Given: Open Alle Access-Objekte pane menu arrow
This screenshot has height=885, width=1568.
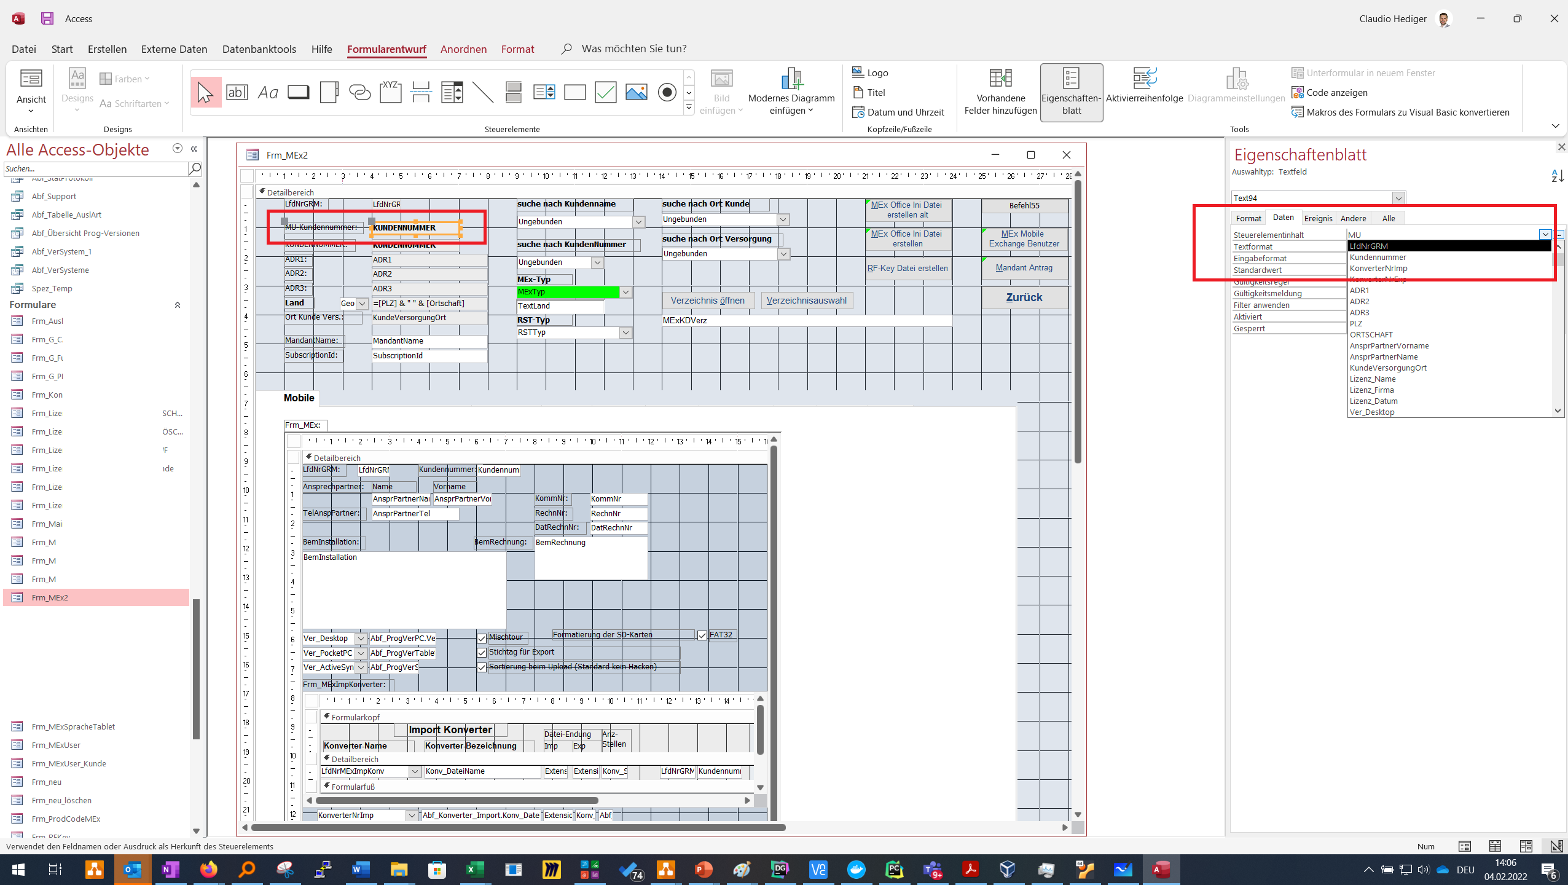Looking at the screenshot, I should coord(178,148).
